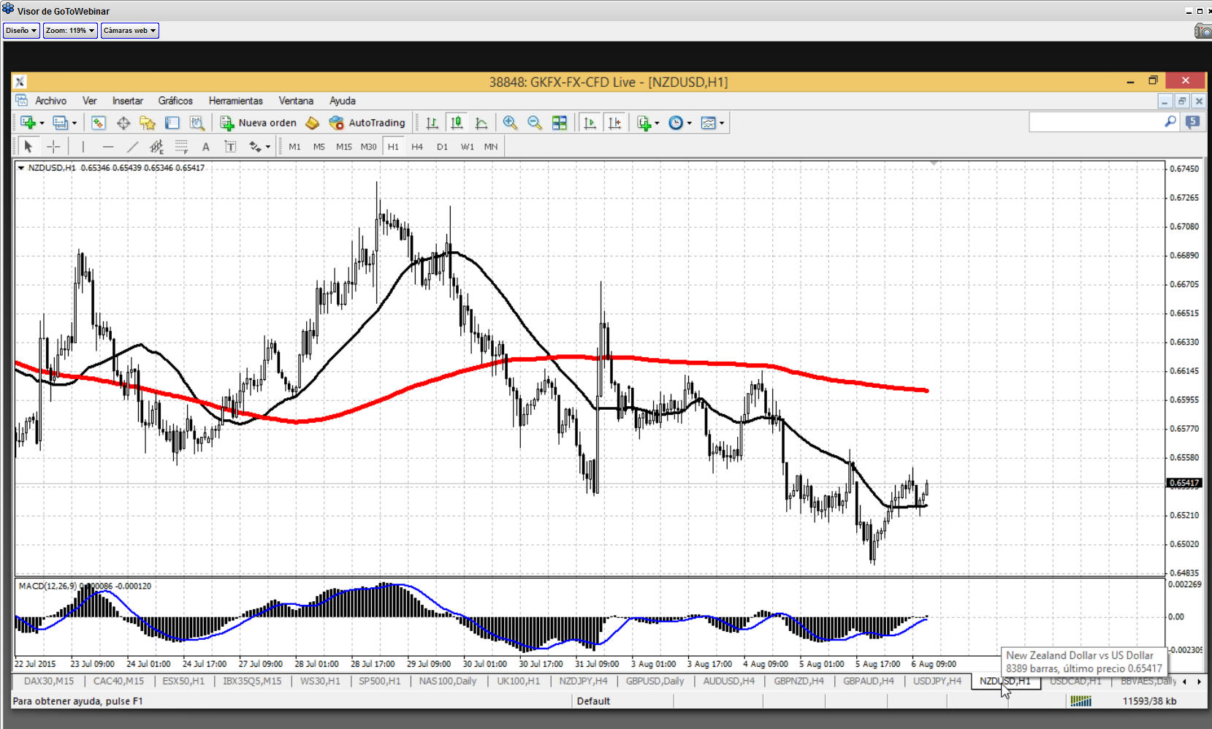Switch to the DAX30,M15 chart tab
The height and width of the screenshot is (729, 1212).
(49, 681)
